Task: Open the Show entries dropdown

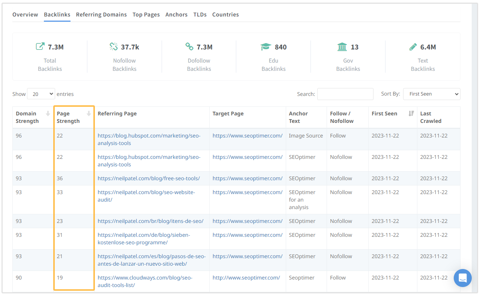Action: pos(41,94)
